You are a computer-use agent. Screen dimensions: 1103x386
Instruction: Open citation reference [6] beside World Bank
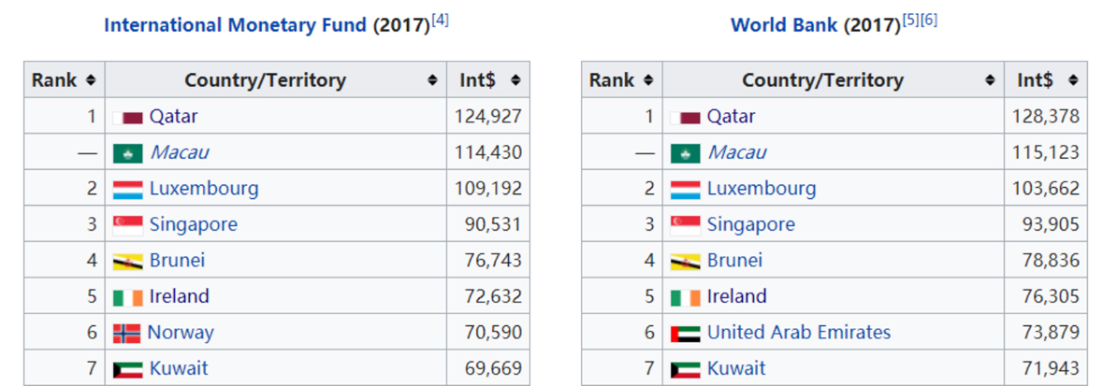click(928, 20)
